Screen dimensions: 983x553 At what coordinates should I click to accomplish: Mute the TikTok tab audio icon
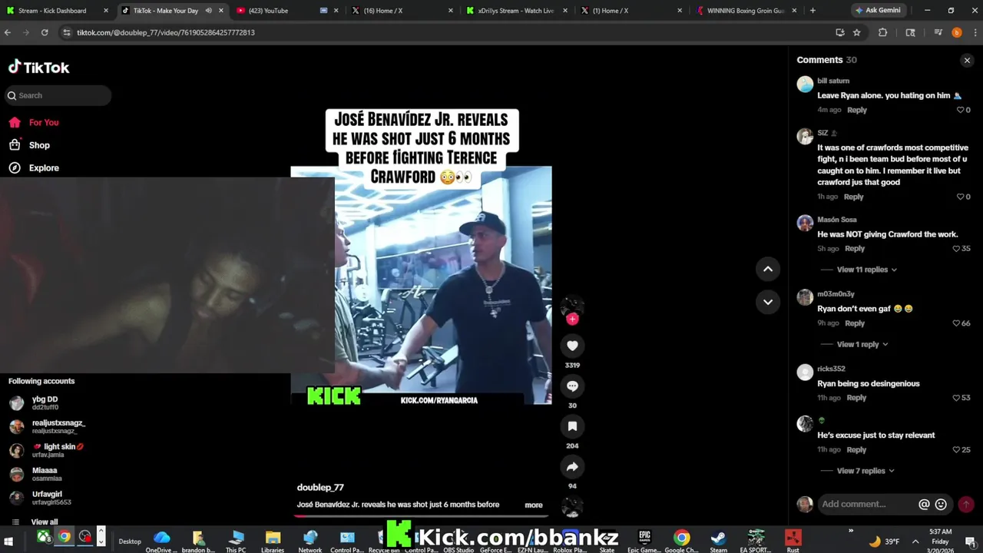pos(208,11)
